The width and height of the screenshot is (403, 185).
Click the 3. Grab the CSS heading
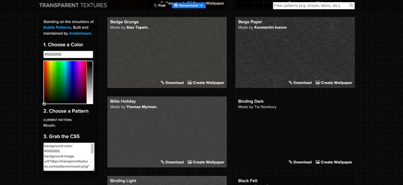pos(61,136)
